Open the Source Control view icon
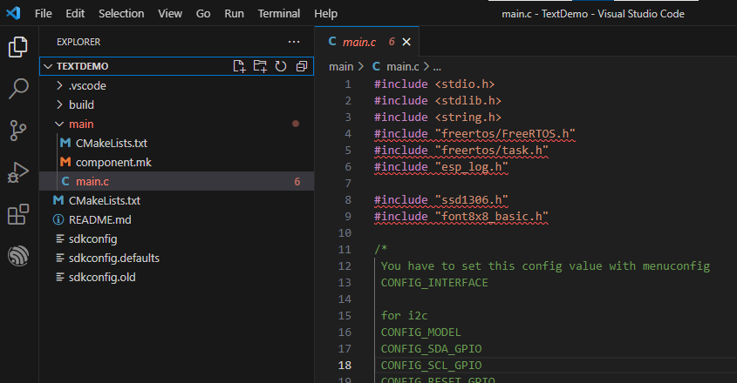 (x=18, y=131)
